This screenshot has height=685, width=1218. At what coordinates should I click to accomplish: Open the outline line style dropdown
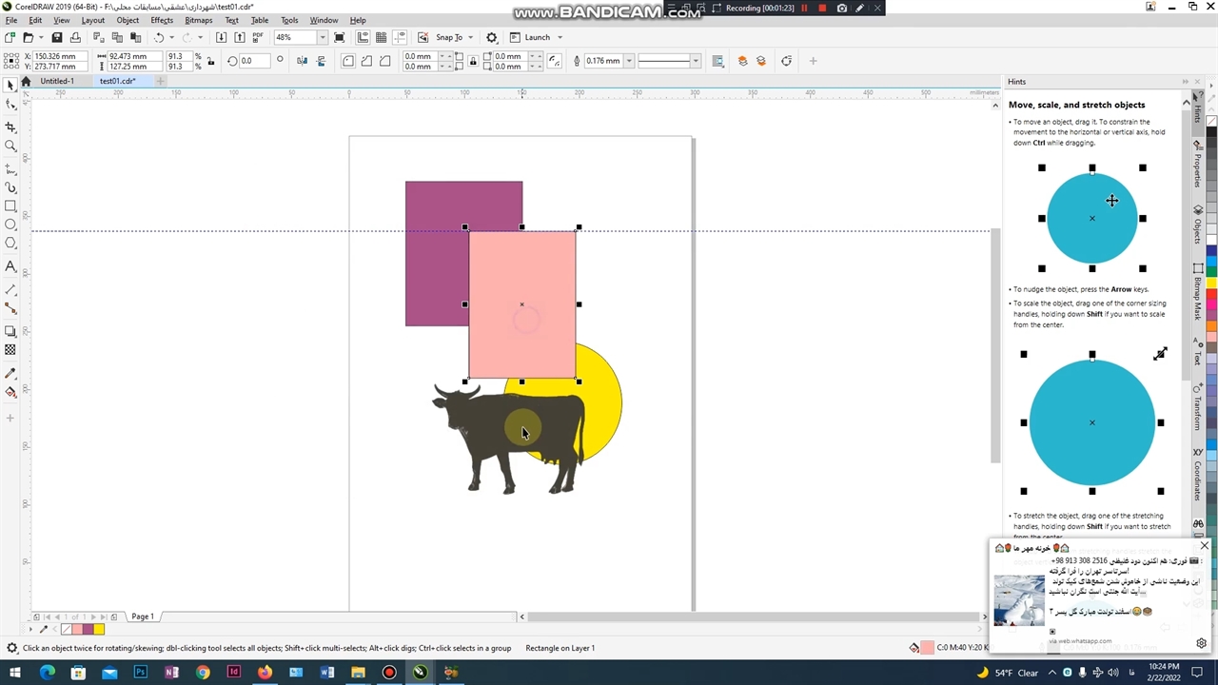pyautogui.click(x=696, y=61)
